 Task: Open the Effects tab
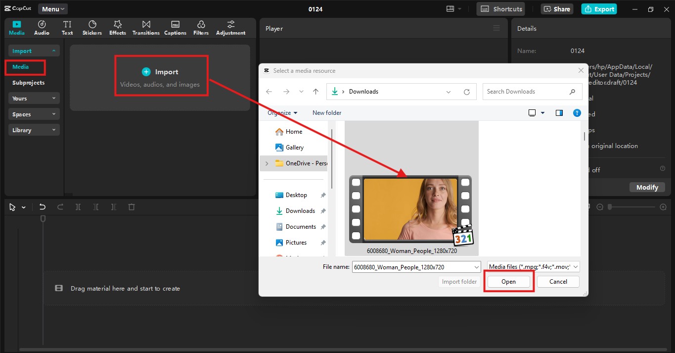click(118, 28)
